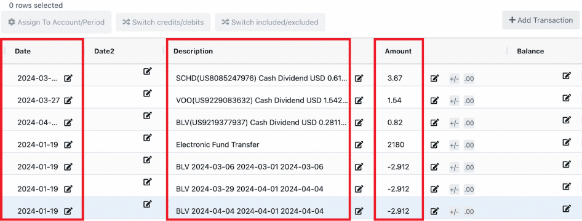
Task: Edit Date2 in VOO dividend row
Action: (x=148, y=93)
